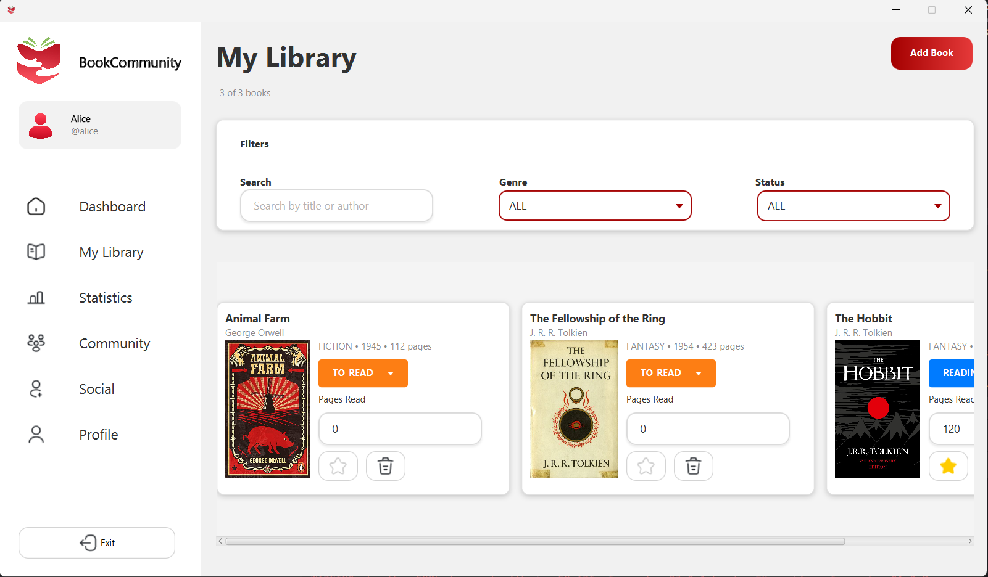Unfavorite The Hobbit with star button
The width and height of the screenshot is (988, 577).
click(x=948, y=466)
